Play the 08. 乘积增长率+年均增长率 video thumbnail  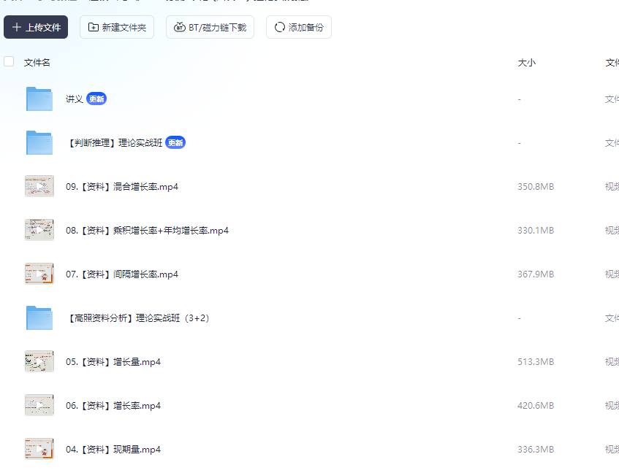[x=39, y=230]
